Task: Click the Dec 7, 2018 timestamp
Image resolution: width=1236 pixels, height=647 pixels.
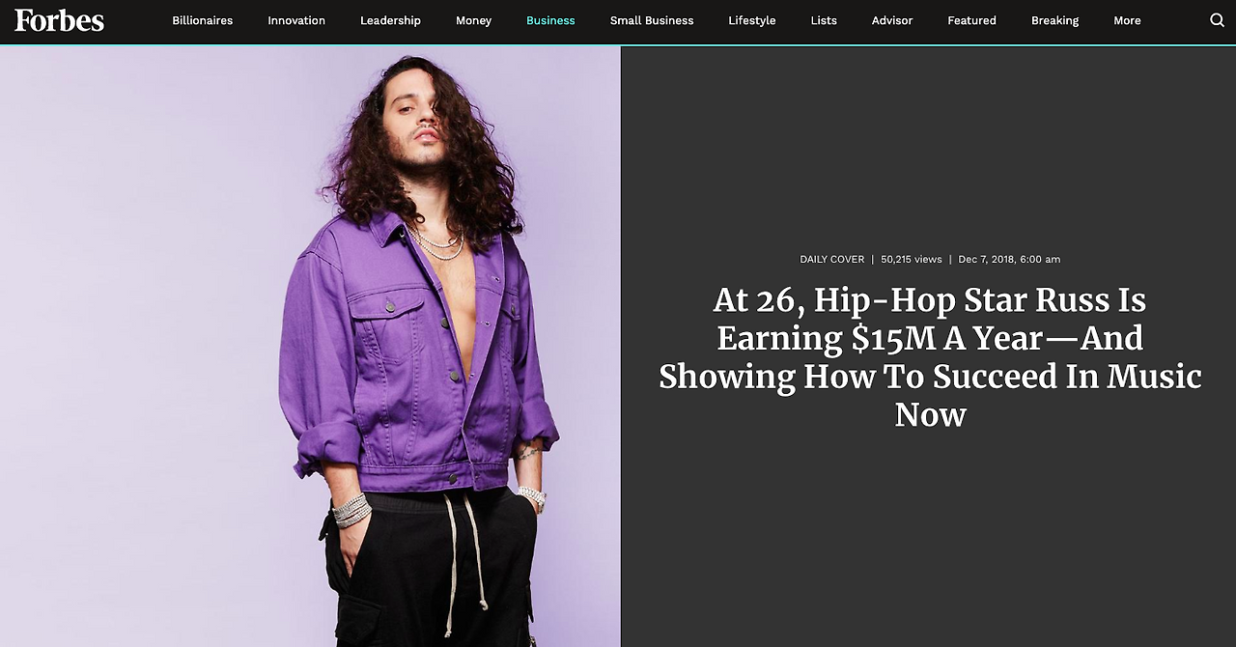Action: click(x=1009, y=259)
